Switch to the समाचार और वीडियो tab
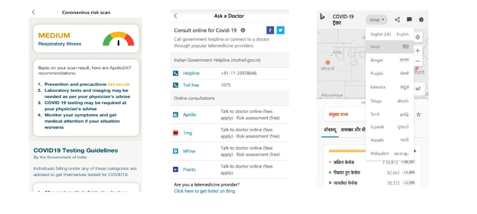Screen dimensions: 477x214 [x=353, y=129]
